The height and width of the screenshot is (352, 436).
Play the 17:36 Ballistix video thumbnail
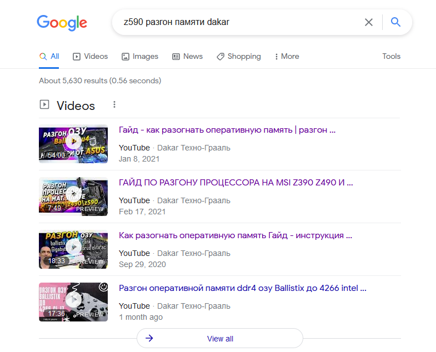coord(73,302)
